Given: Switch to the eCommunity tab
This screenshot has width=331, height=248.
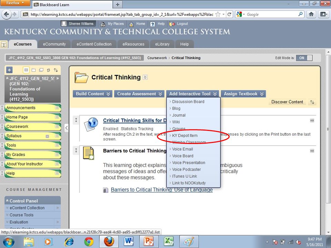Looking at the screenshot, I should click(54, 44).
